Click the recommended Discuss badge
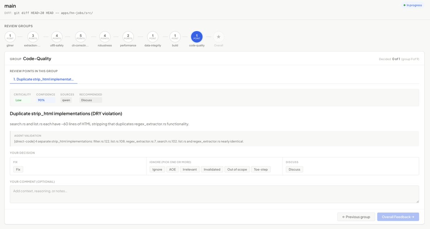This screenshot has width=430, height=229. (x=91, y=100)
